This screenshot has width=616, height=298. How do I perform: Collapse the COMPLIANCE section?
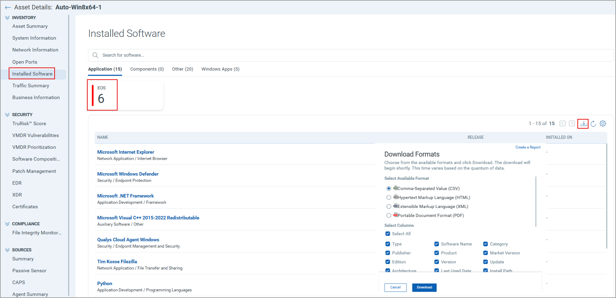pyautogui.click(x=7, y=224)
